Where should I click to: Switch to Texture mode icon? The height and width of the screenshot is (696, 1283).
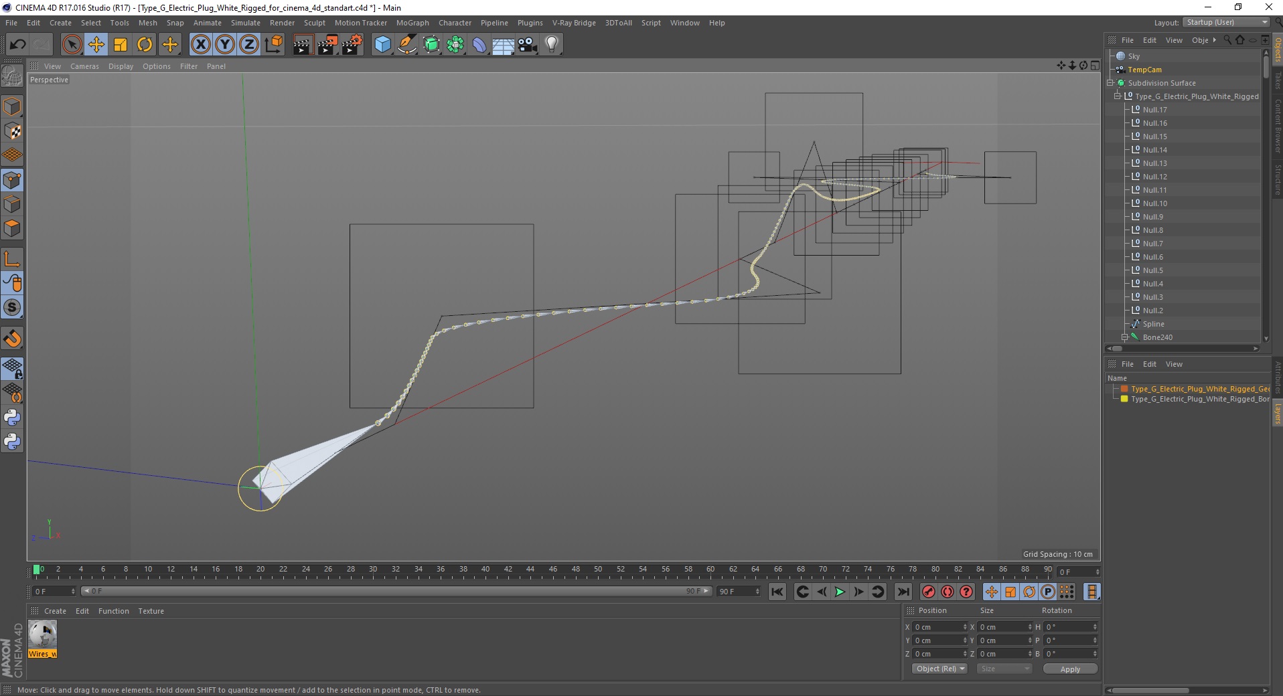click(x=12, y=131)
